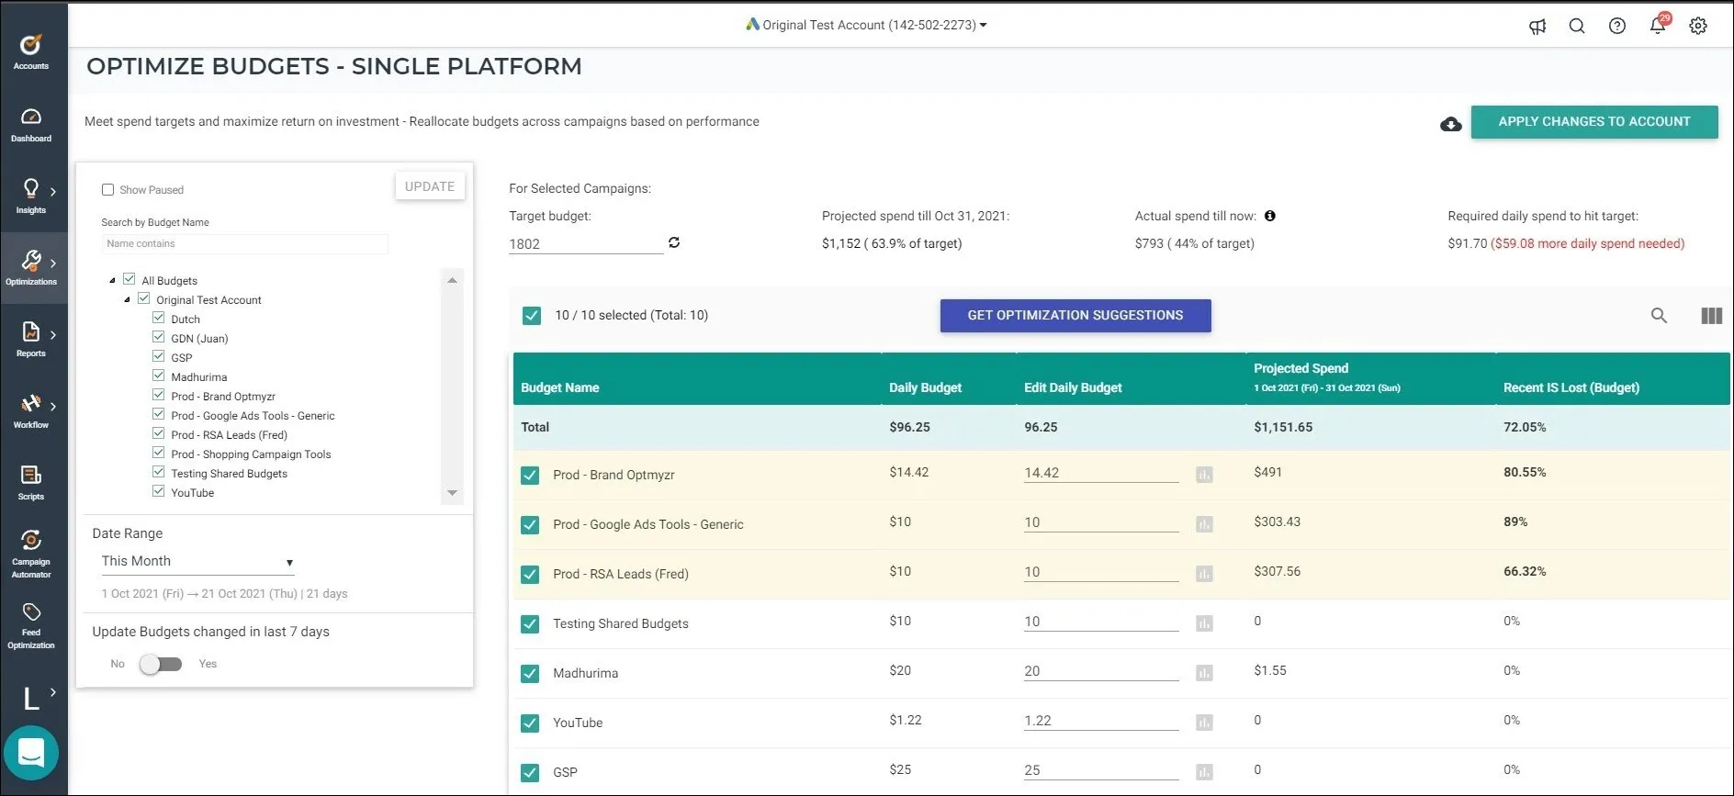The height and width of the screenshot is (796, 1734).
Task: Click the search magnifier in top bar
Action: 1577,26
